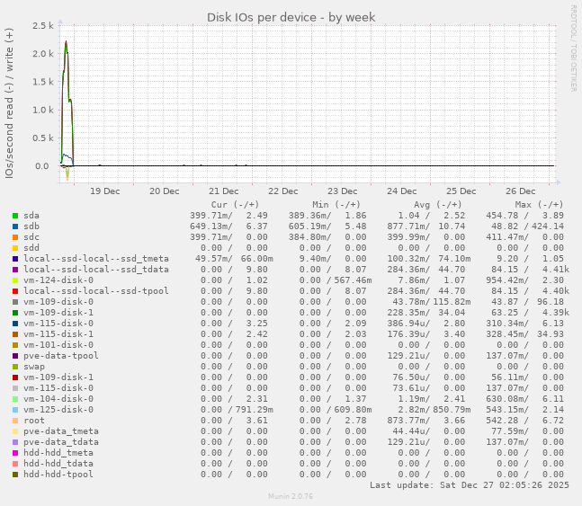Click sdb's current value '649.13m/ 6.37'
Screen dimensions: 582x506
coord(228,226)
